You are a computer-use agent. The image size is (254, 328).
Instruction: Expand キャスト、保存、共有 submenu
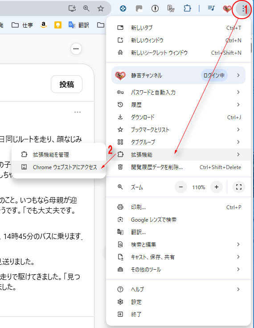(x=178, y=257)
